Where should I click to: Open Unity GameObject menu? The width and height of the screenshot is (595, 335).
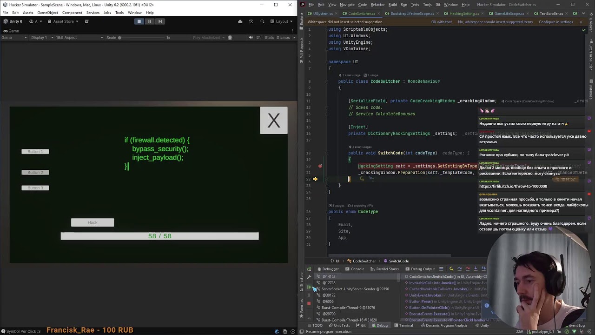click(x=47, y=13)
